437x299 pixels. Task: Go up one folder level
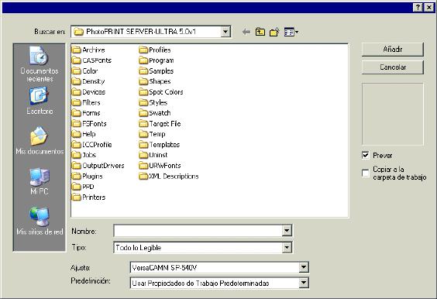tap(260, 32)
